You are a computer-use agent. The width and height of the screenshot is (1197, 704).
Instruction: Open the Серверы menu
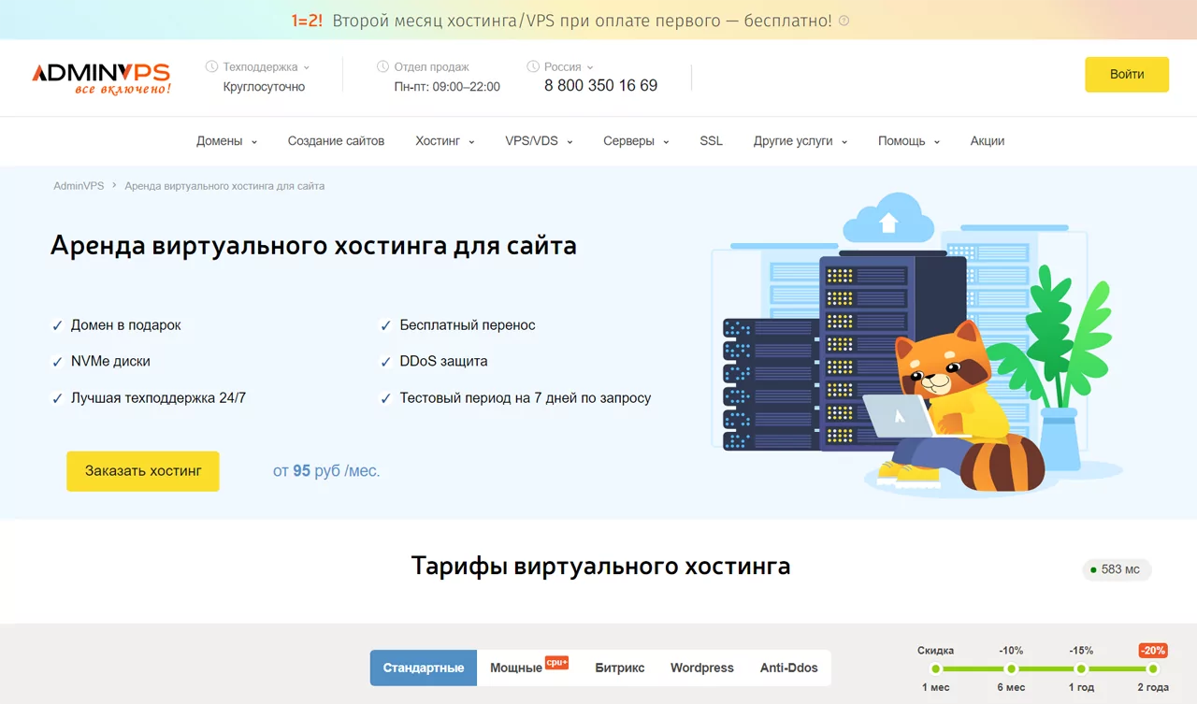click(x=636, y=141)
